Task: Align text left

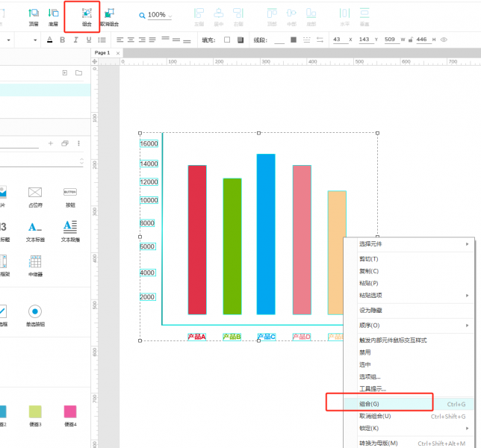Action: (120, 40)
